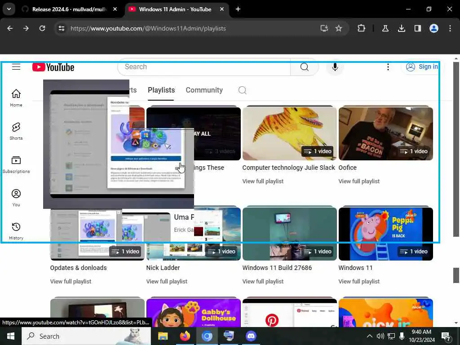
Task: Click the Sign in button
Action: click(x=422, y=67)
